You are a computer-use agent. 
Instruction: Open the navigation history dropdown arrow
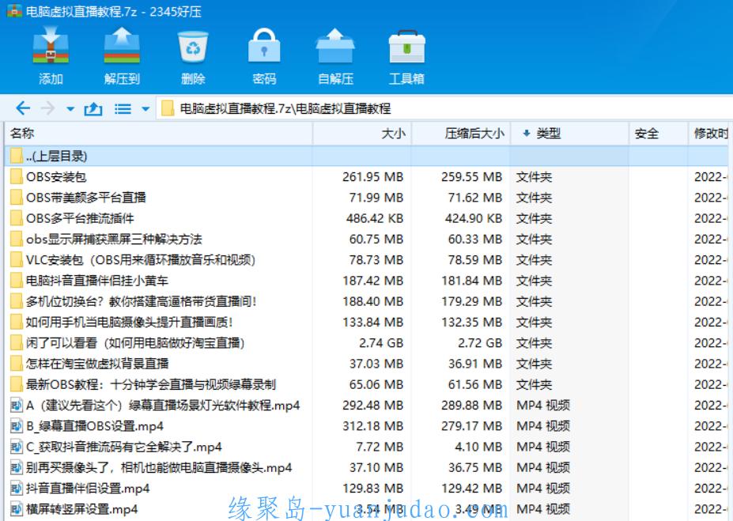(70, 109)
